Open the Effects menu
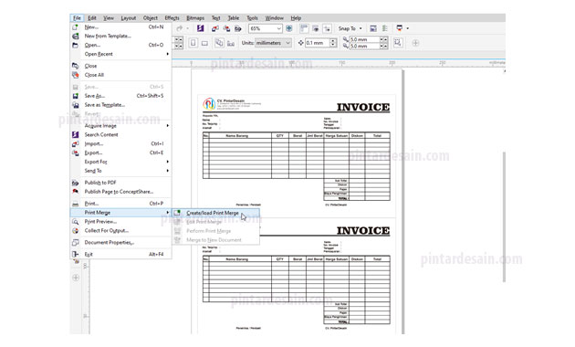The width and height of the screenshot is (575, 347). (172, 18)
